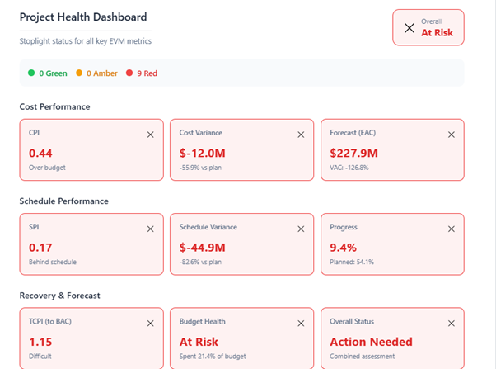The width and height of the screenshot is (496, 369).
Task: Click the X icon on the Progress card
Action: point(451,229)
